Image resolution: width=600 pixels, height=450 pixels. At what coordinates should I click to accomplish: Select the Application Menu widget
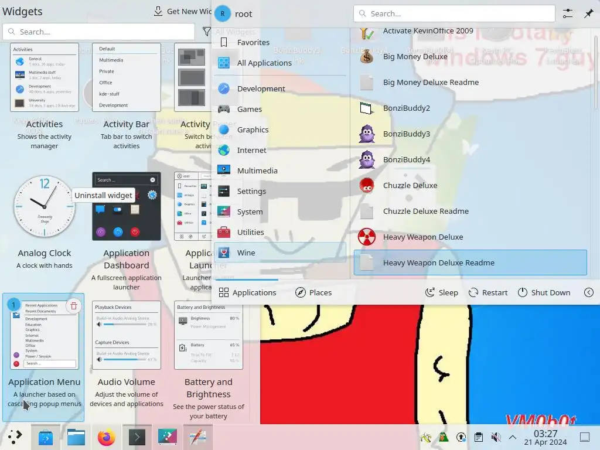tap(43, 357)
